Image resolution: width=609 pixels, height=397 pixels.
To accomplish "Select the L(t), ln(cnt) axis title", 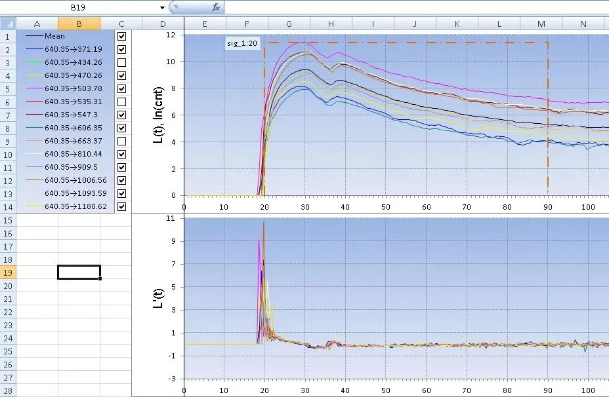I will pyautogui.click(x=158, y=115).
